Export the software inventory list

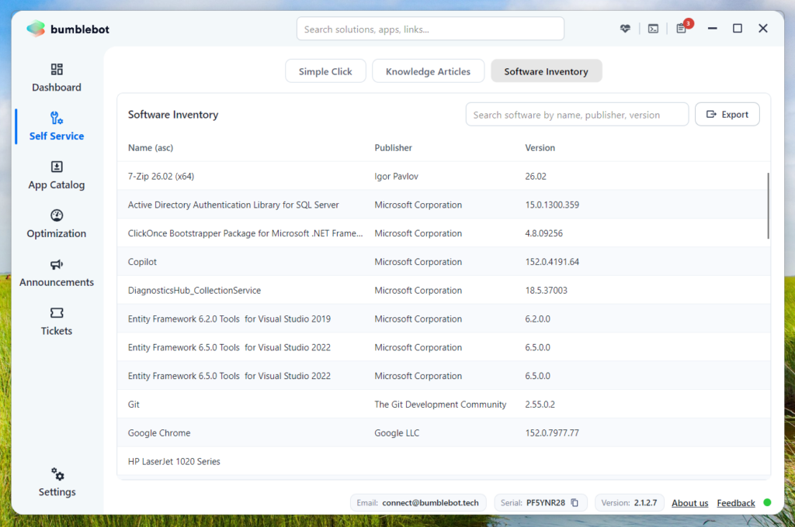(x=727, y=115)
